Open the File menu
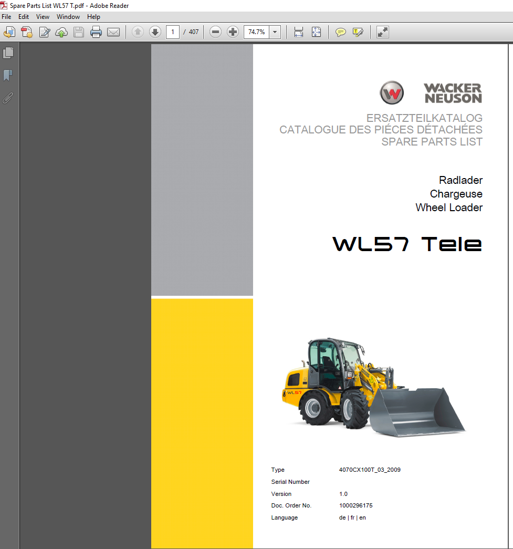Viewport: 513px width, 549px height. pyautogui.click(x=6, y=16)
